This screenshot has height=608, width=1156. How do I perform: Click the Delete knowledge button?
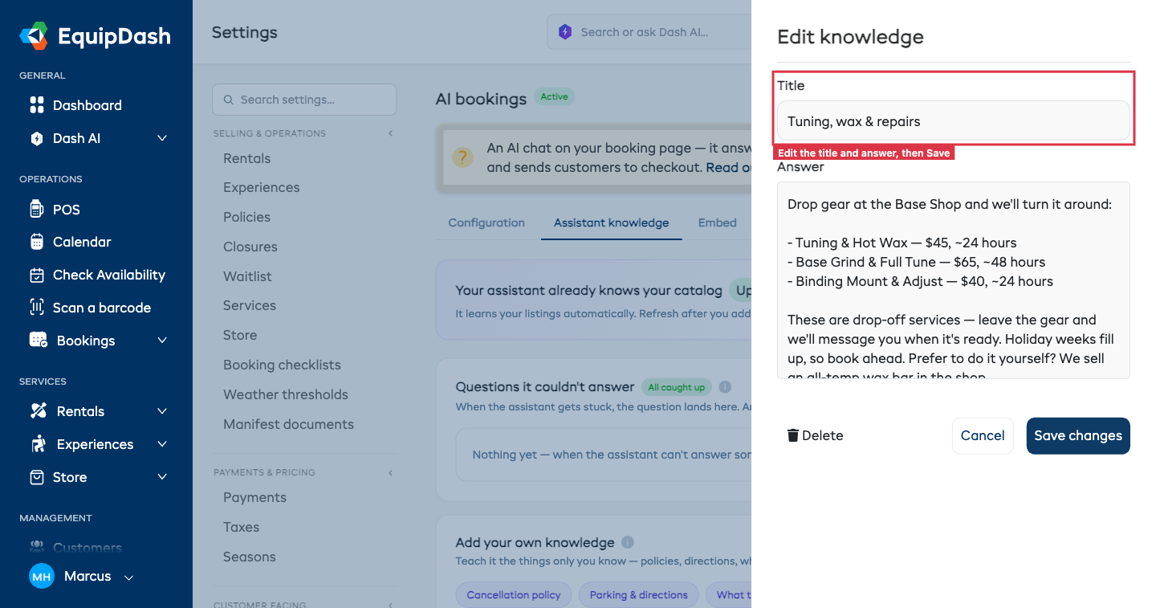click(815, 435)
